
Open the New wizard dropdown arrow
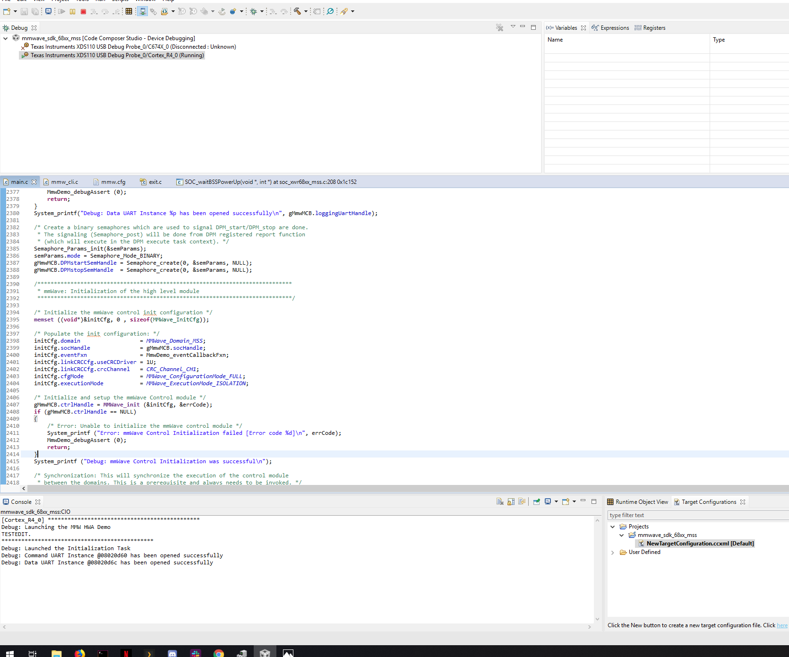tap(15, 11)
